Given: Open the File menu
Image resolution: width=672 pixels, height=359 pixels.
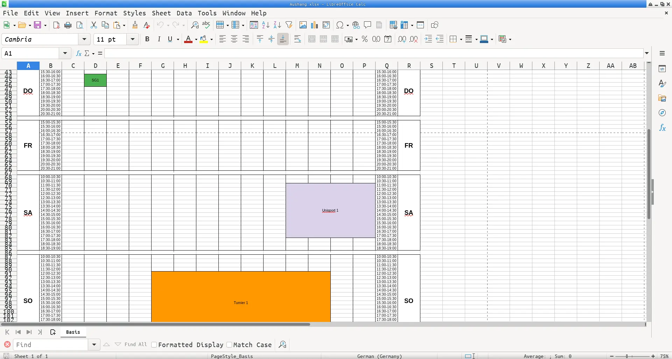Looking at the screenshot, I should [x=10, y=13].
